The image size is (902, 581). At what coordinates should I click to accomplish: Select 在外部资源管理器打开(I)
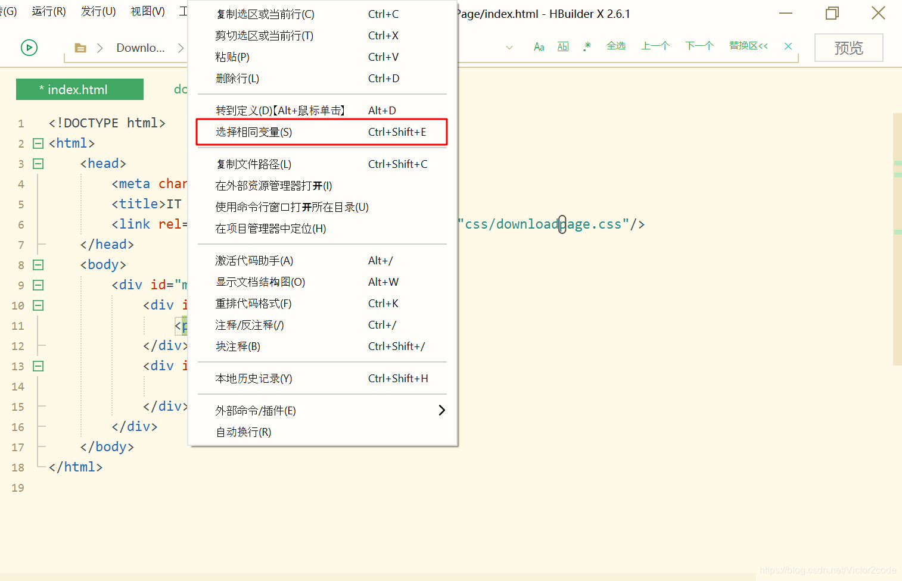coord(322,186)
